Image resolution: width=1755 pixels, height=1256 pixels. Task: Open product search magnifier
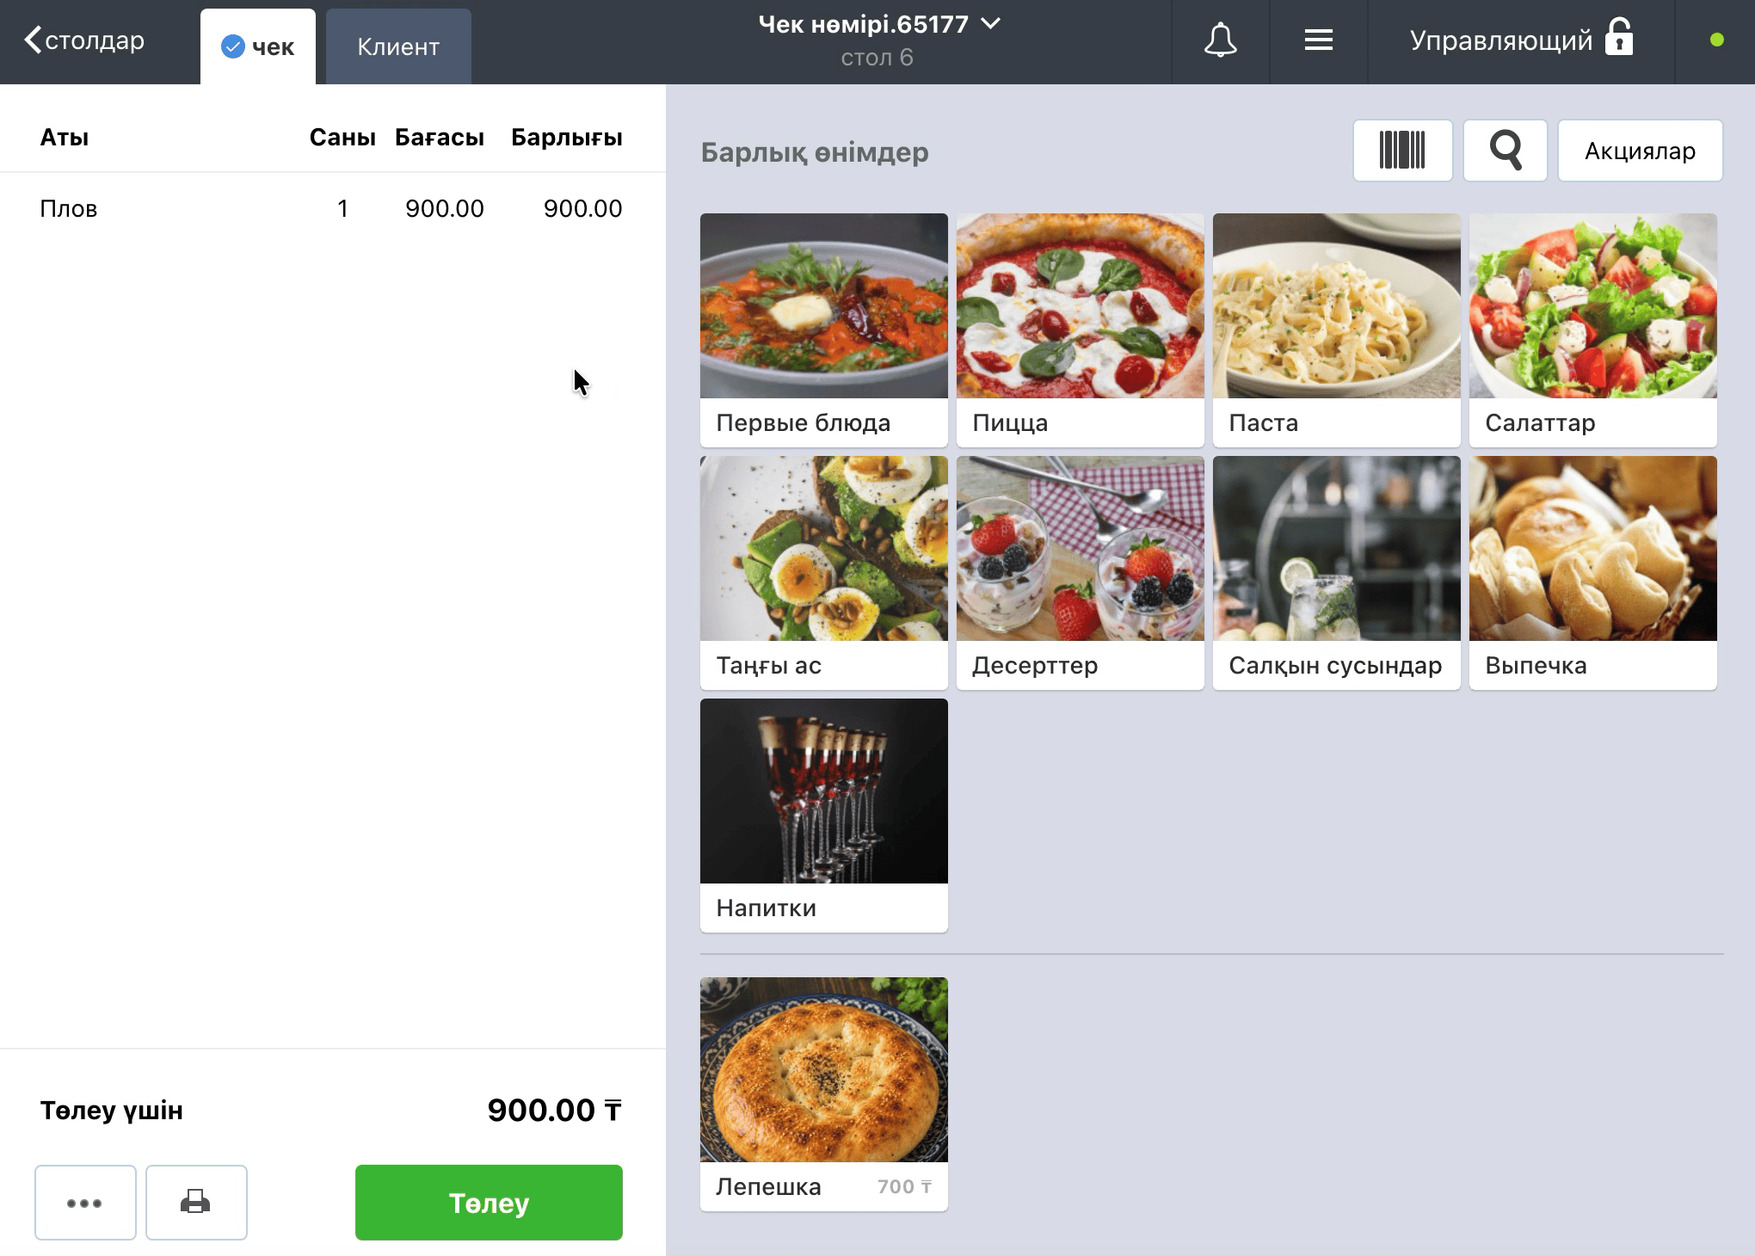pyautogui.click(x=1506, y=151)
